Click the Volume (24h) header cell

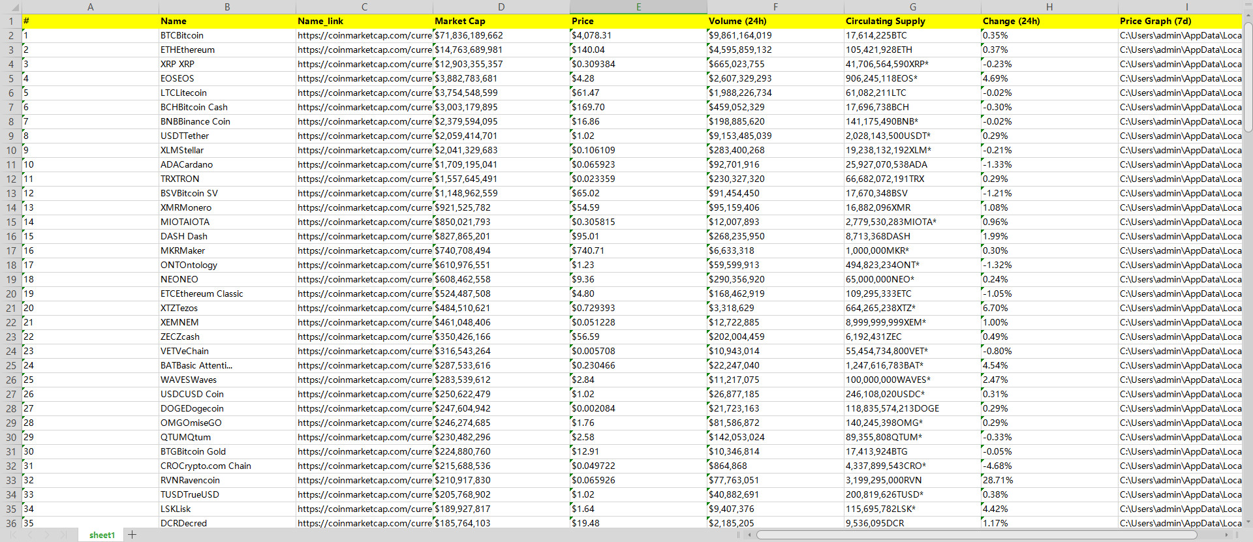coord(775,21)
